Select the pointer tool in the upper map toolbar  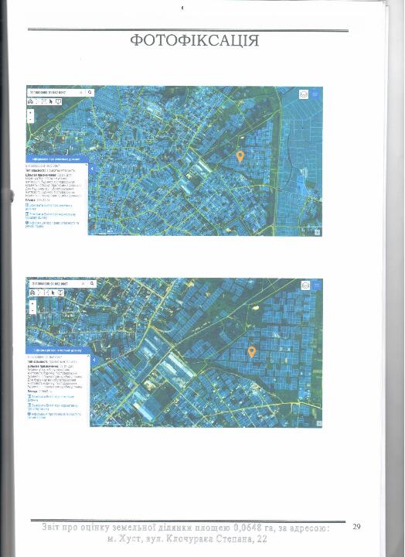click(x=51, y=101)
